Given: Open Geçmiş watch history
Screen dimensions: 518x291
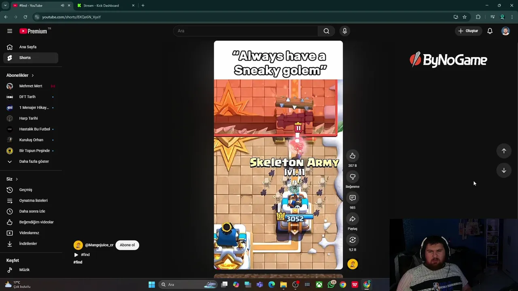Looking at the screenshot, I should click(31, 190).
